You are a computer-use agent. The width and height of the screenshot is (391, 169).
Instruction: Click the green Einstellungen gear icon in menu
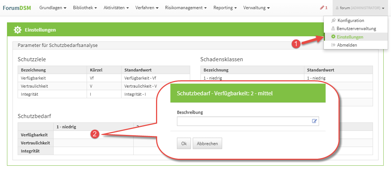pyautogui.click(x=333, y=37)
